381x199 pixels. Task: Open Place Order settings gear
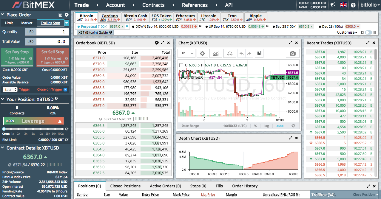tap(67, 15)
